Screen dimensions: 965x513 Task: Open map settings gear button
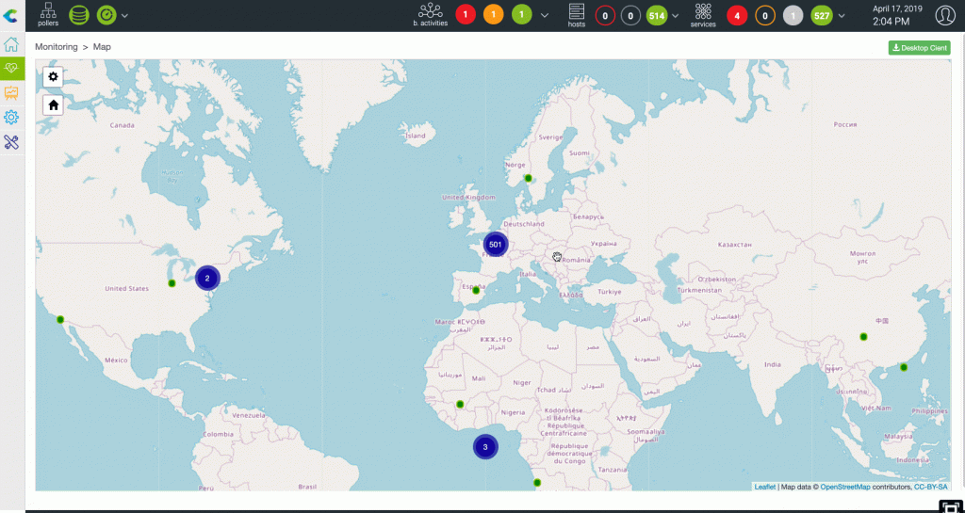pos(53,77)
